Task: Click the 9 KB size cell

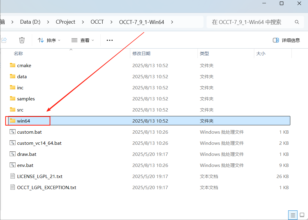Action: tap(284, 165)
